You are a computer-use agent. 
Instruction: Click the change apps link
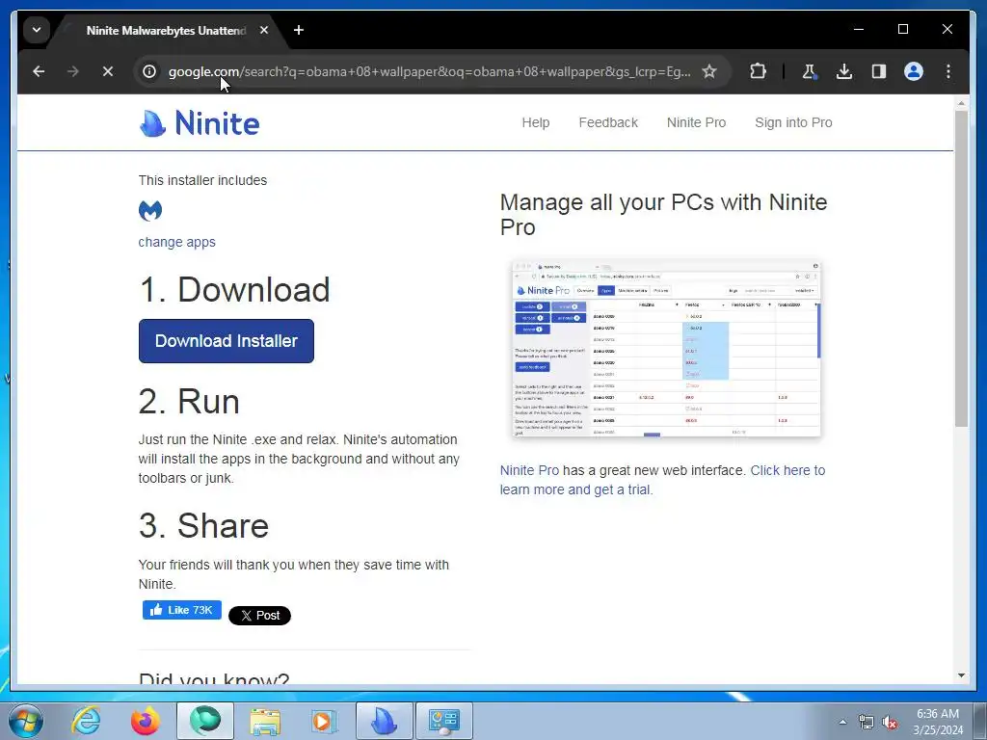point(177,242)
